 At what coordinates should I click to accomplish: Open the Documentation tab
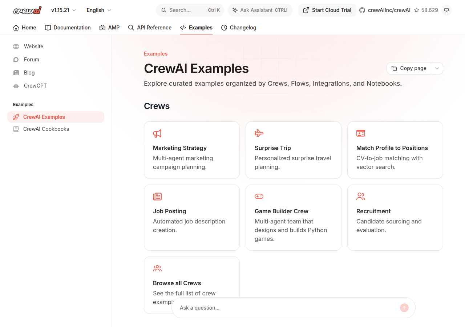tap(68, 28)
